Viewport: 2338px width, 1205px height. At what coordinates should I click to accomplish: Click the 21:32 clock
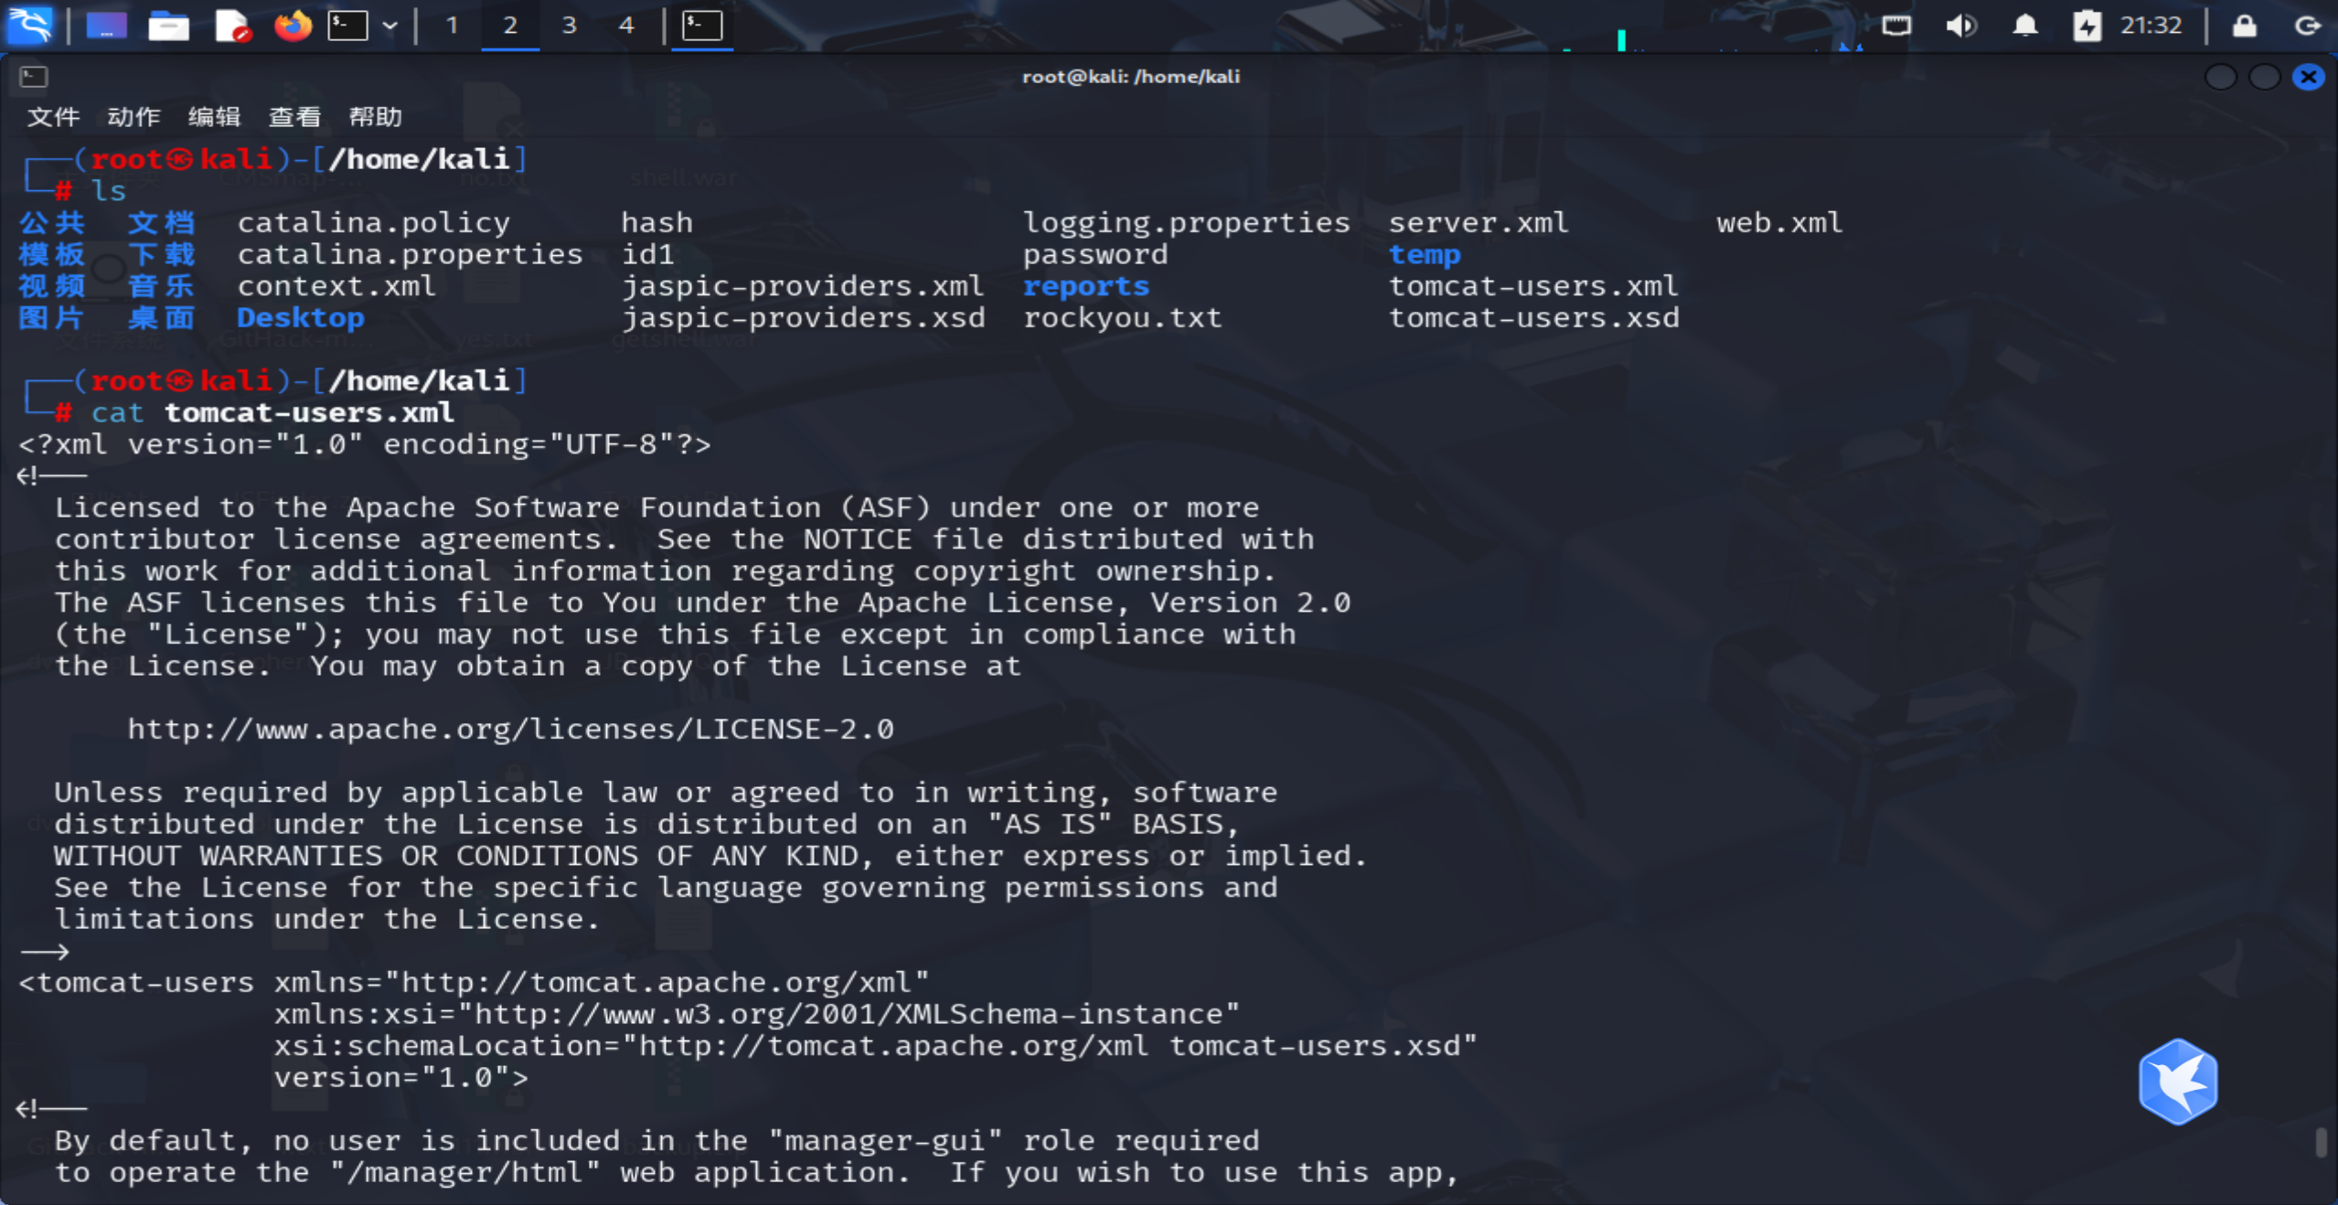click(x=2151, y=26)
